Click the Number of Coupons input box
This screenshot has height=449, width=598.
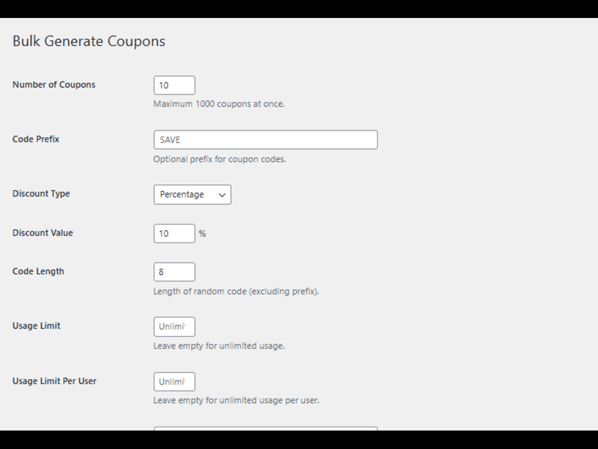point(174,85)
